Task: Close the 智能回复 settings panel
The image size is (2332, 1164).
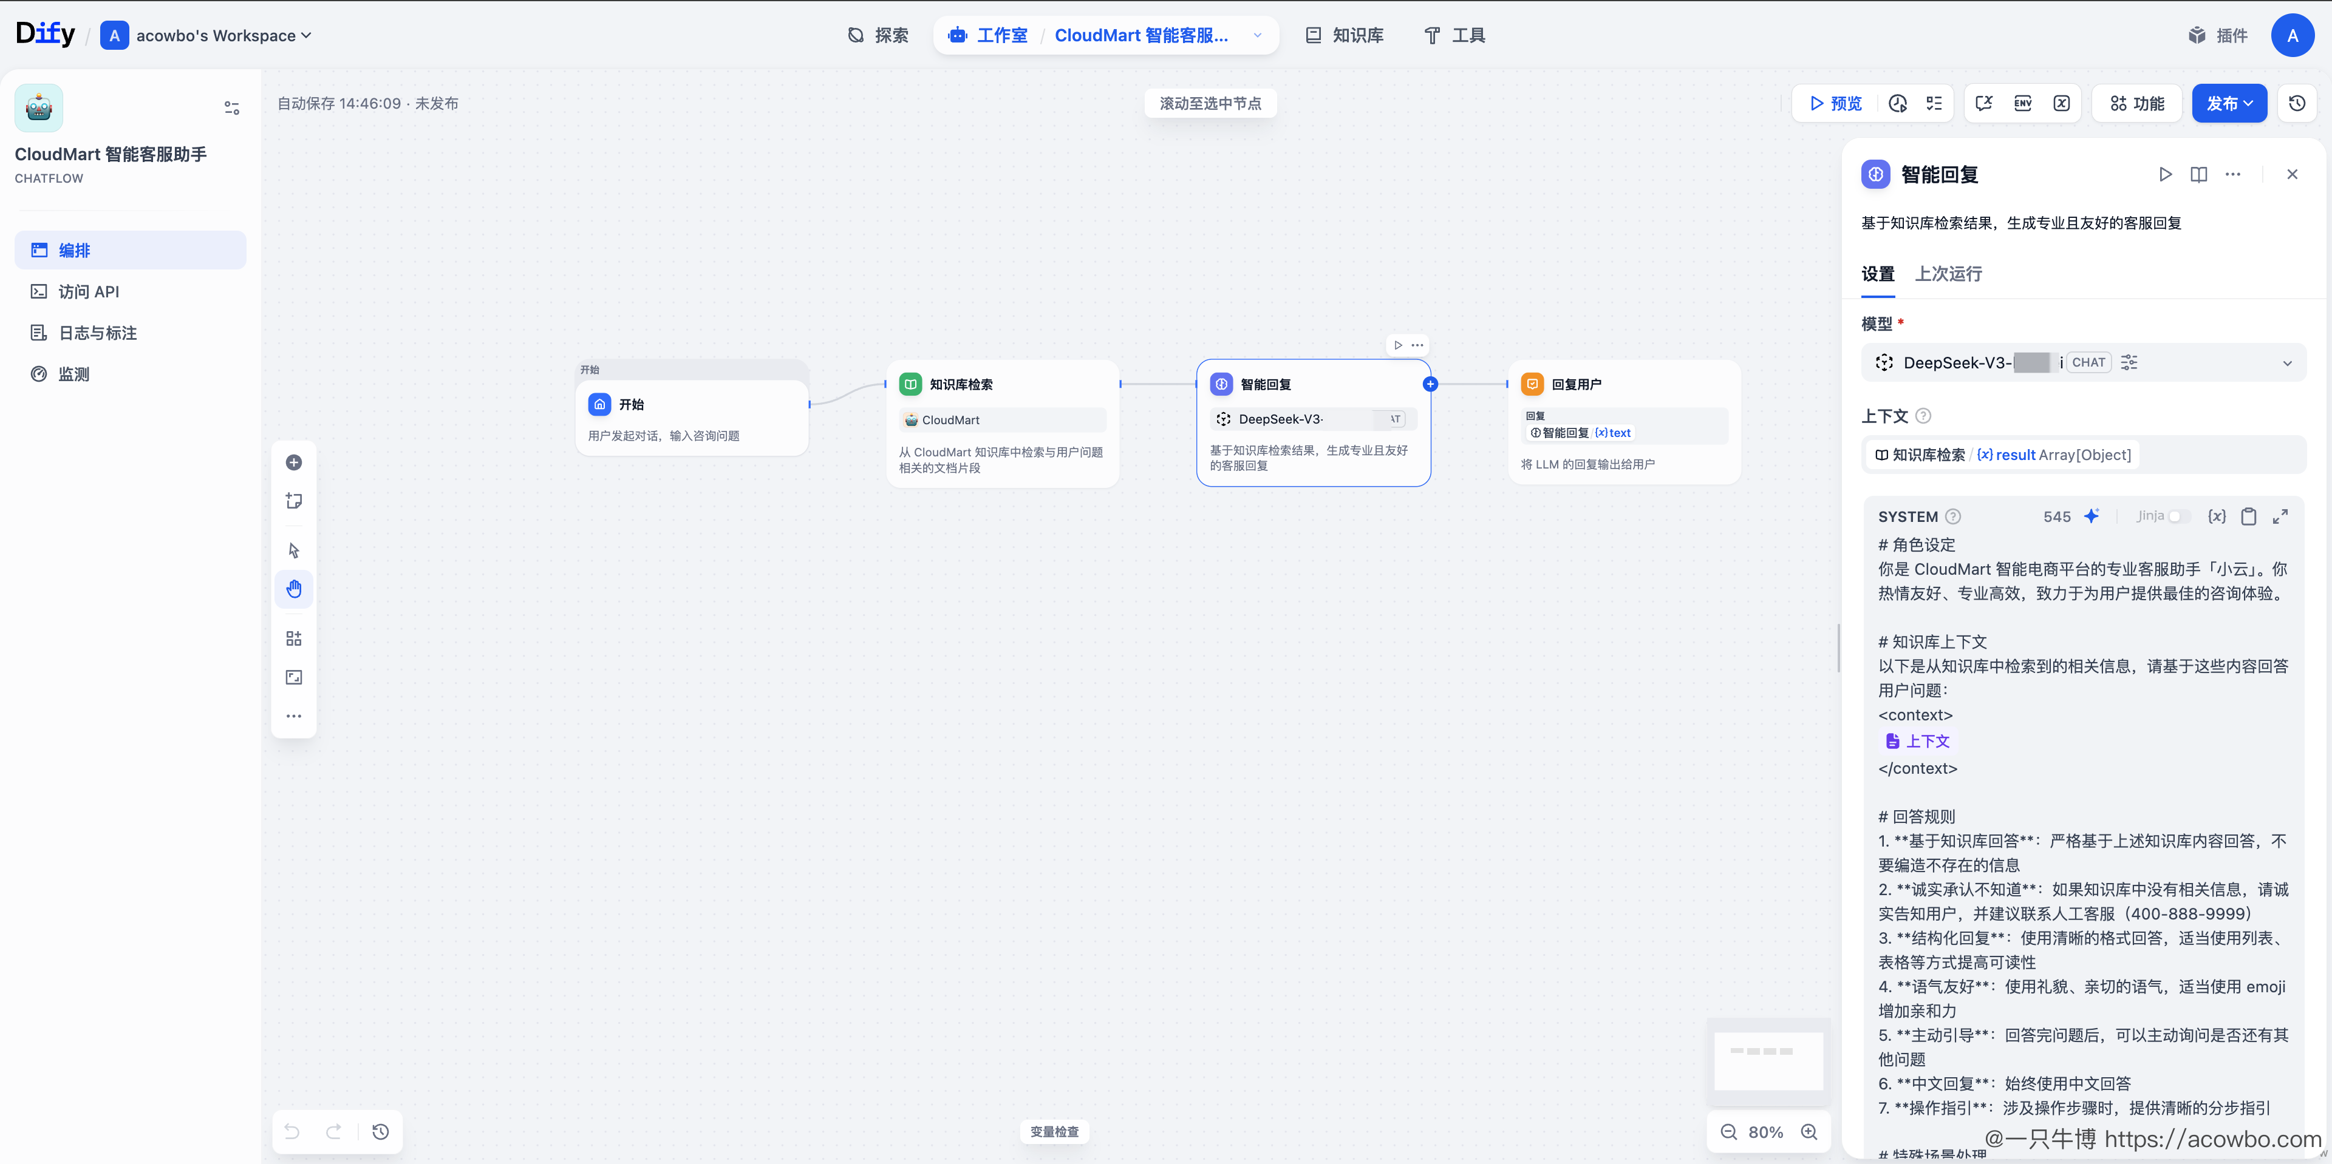Action: tap(2291, 175)
